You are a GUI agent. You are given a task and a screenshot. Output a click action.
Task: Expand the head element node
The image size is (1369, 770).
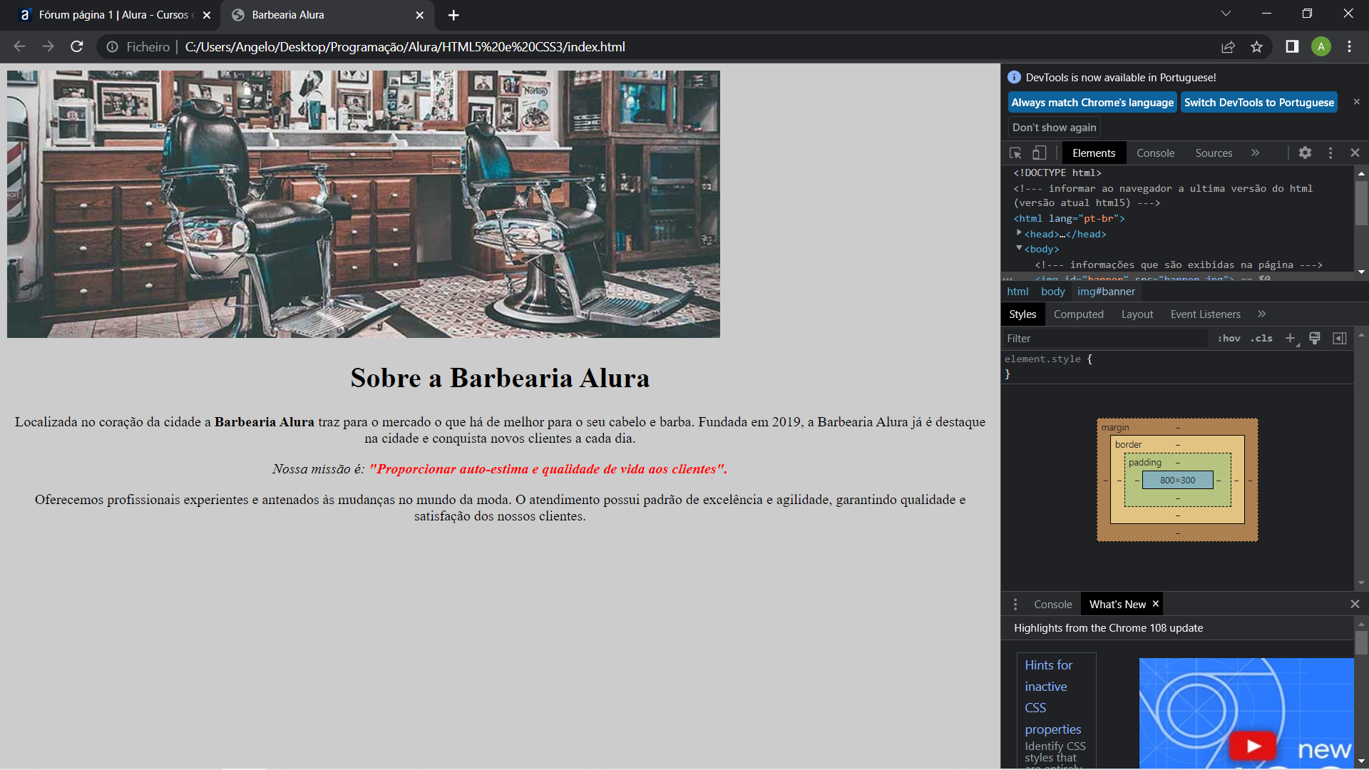point(1019,233)
